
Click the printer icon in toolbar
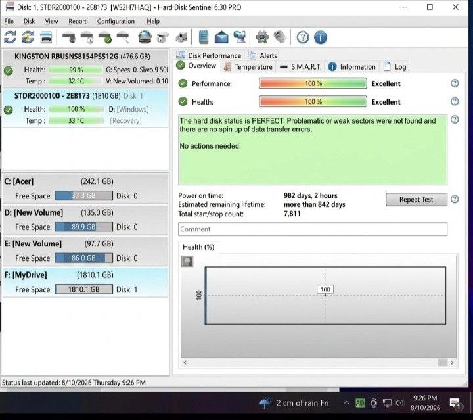click(x=46, y=37)
